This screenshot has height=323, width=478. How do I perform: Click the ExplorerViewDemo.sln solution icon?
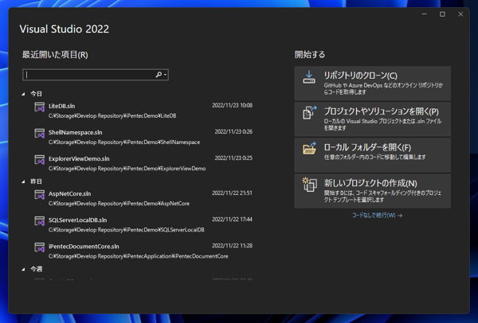(x=40, y=160)
